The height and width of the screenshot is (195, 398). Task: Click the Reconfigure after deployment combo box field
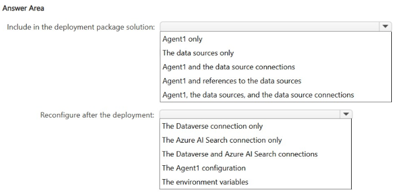tap(256, 114)
